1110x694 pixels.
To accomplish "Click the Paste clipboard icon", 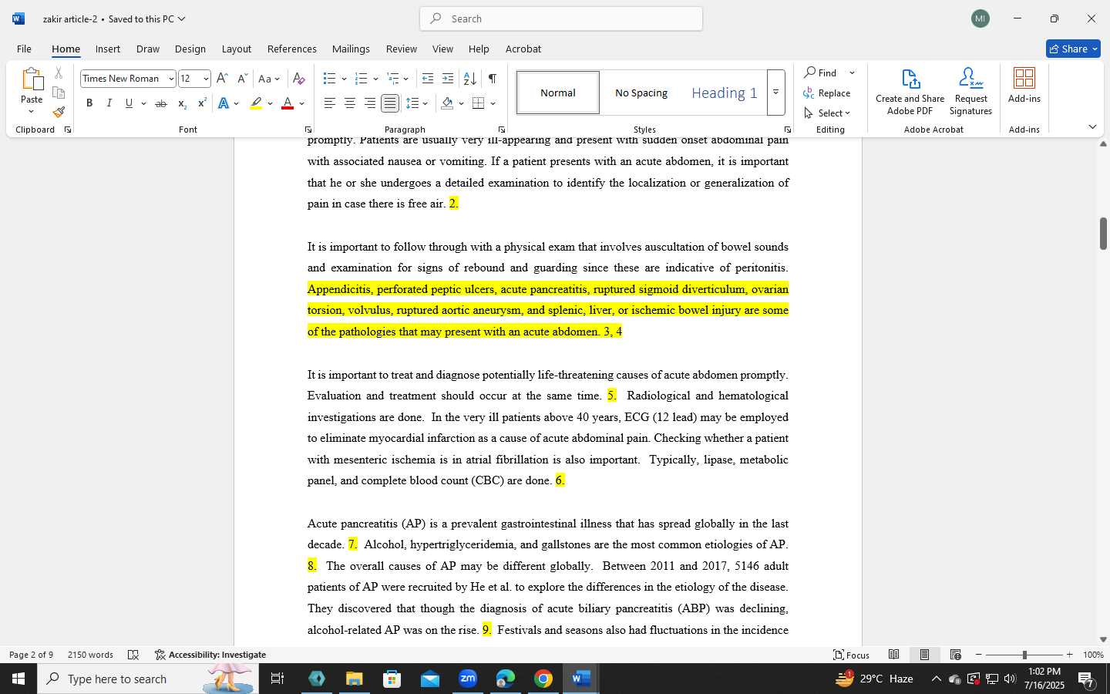I will (32, 80).
